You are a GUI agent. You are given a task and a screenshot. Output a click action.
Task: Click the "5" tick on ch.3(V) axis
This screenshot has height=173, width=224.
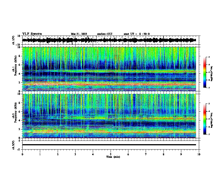point(20,141)
